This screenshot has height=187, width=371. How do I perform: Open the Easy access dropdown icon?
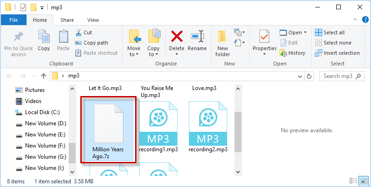click(x=239, y=43)
